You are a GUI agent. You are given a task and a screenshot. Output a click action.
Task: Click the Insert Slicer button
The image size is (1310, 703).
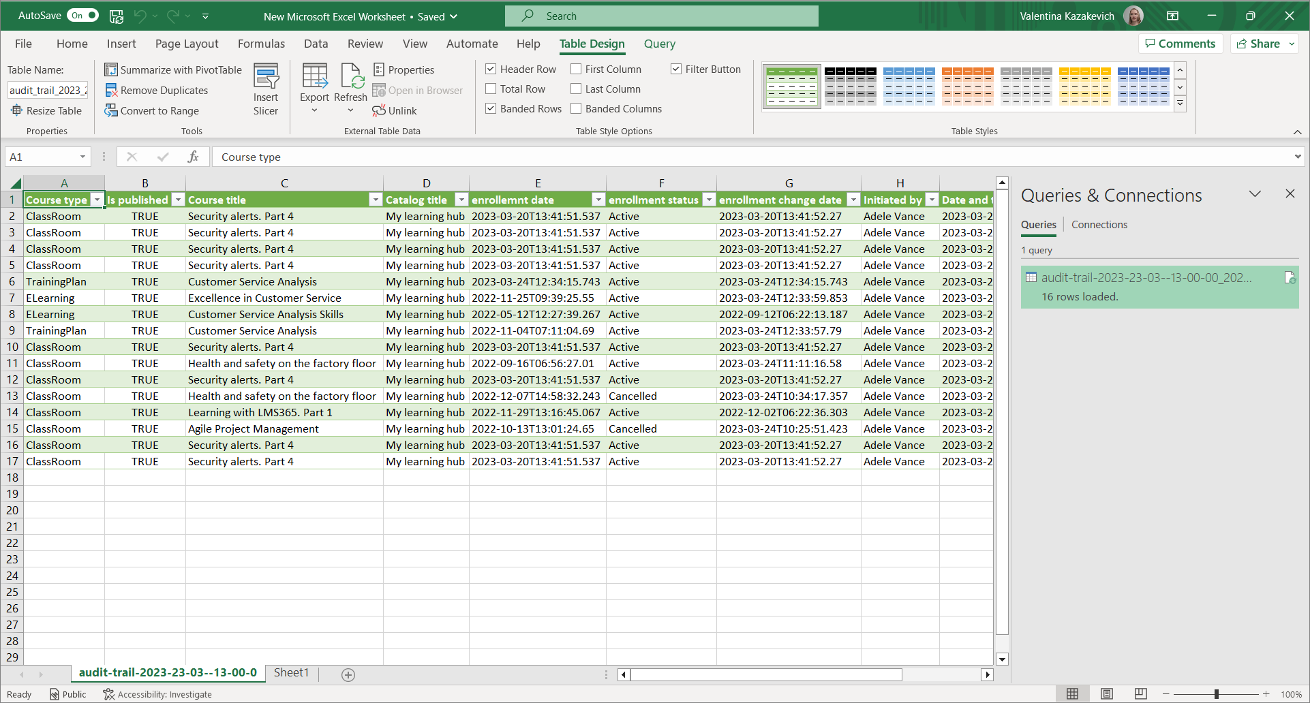(x=265, y=89)
